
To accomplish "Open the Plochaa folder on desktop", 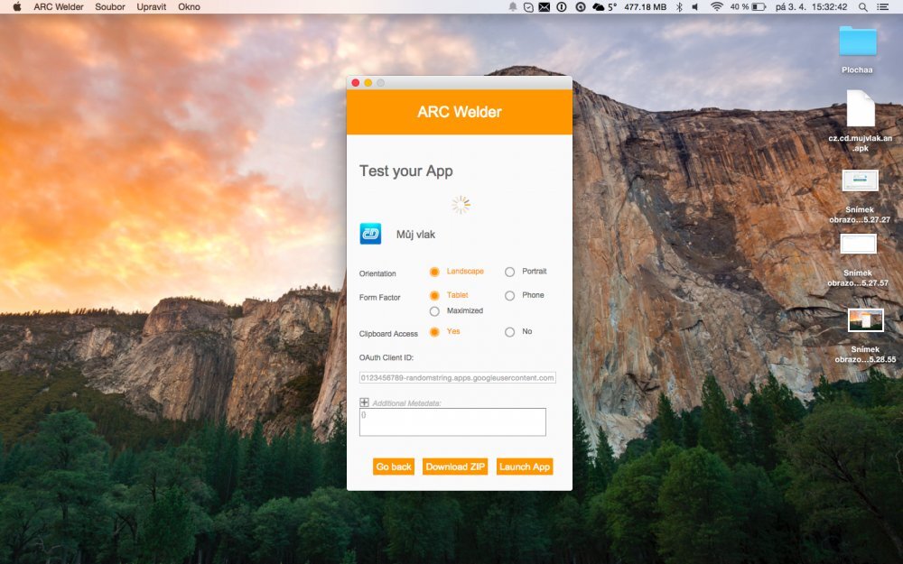I will point(857,42).
